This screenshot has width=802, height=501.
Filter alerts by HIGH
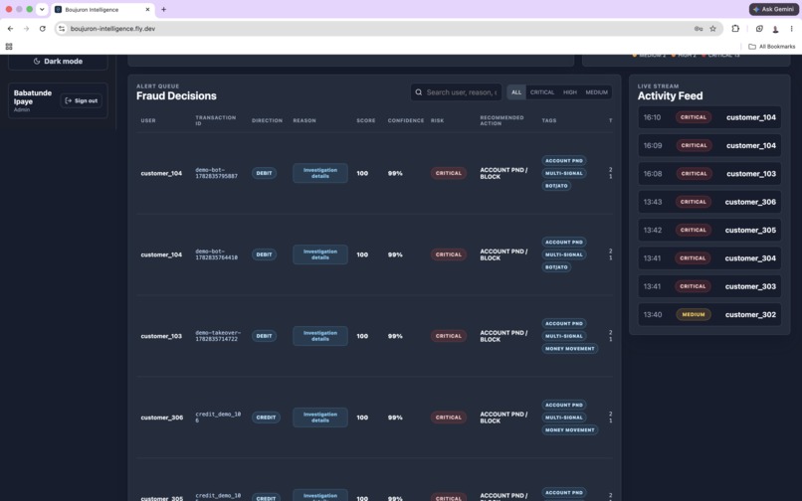coord(570,92)
